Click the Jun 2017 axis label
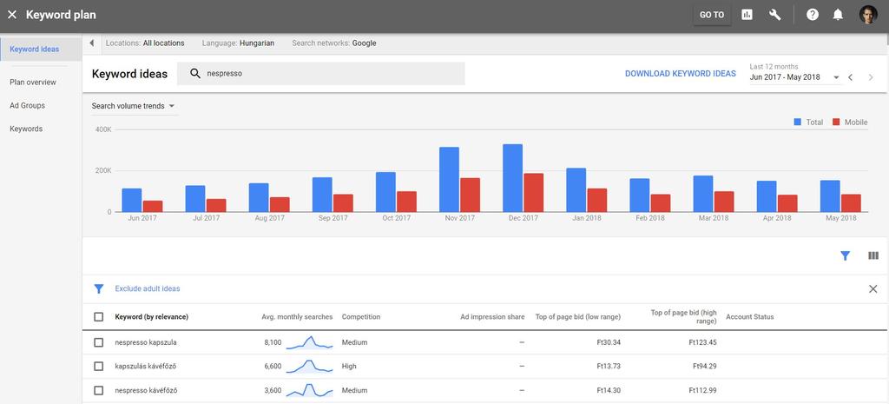Viewport: 889px width, 404px height. (142, 218)
